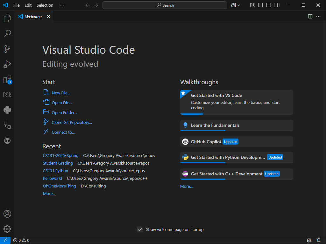This screenshot has height=244, width=326.
Task: Open Get Started with VS Code walkthrough
Action: (237, 102)
